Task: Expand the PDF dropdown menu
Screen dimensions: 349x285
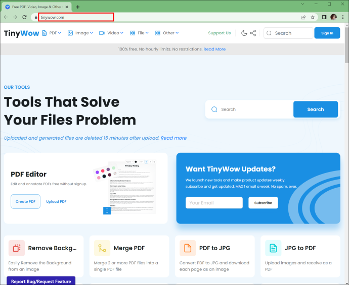Action: [52, 33]
